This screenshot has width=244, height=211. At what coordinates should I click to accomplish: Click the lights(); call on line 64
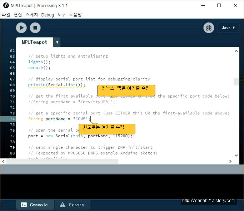tap(39, 62)
